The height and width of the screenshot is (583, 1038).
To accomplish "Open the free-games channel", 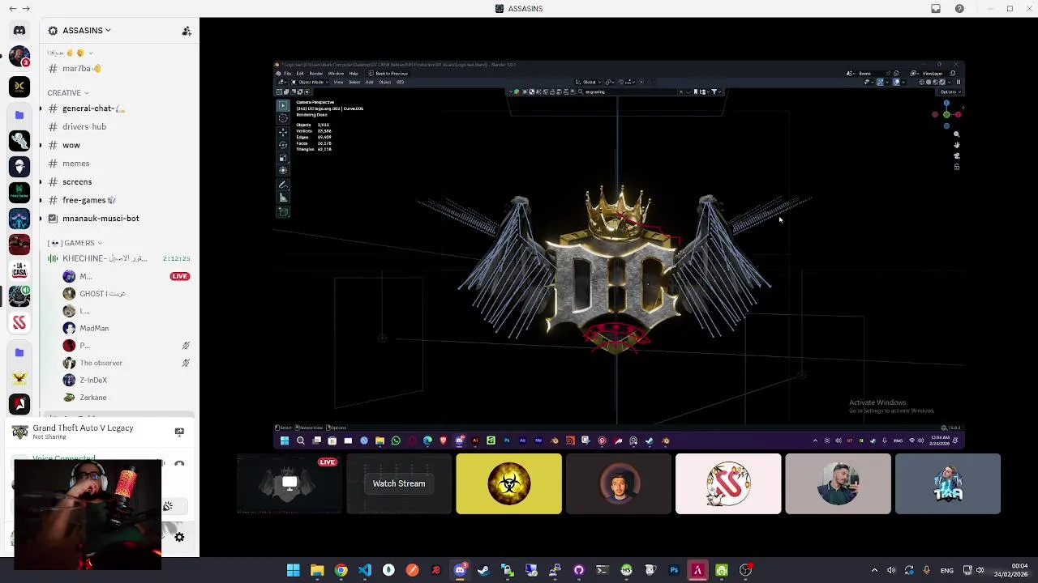I will point(119,200).
